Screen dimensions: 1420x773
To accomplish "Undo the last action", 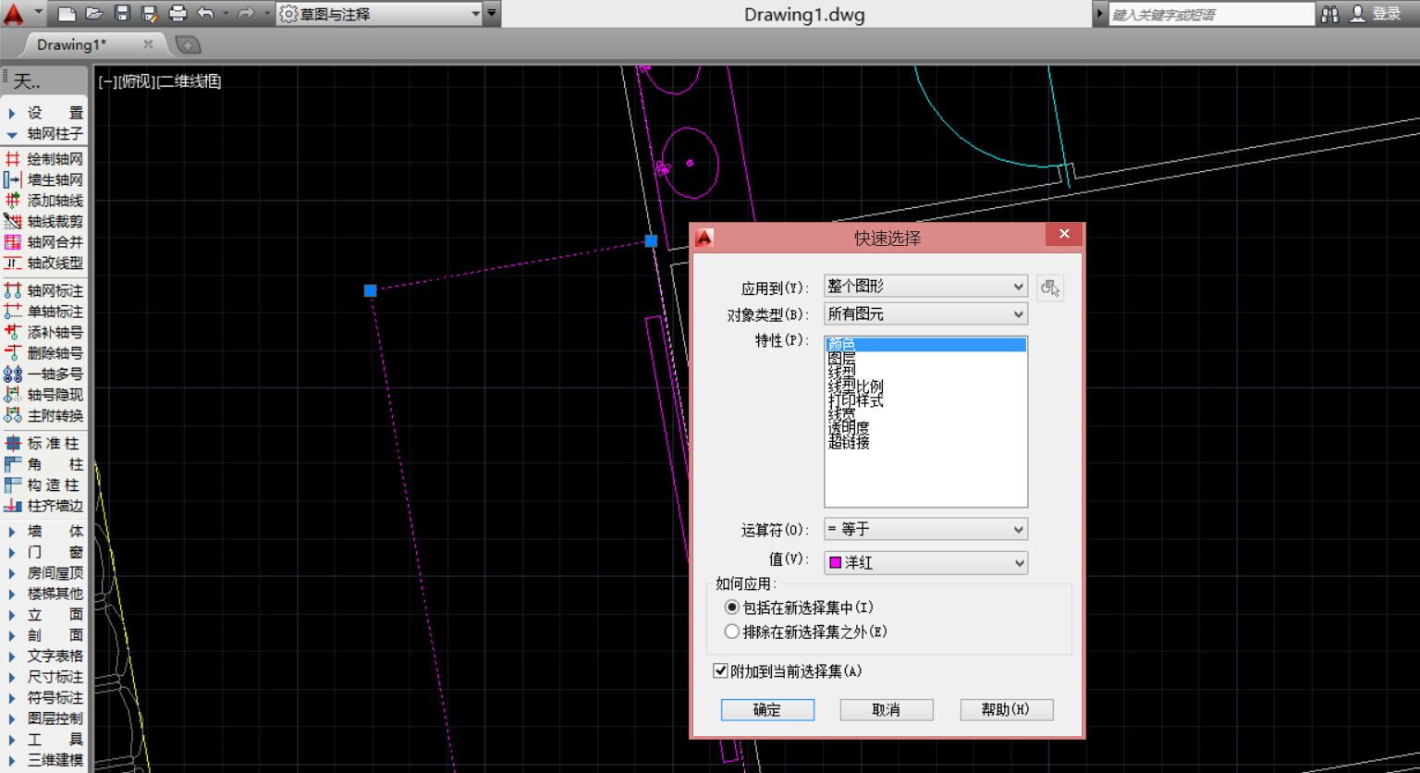I will click(206, 14).
